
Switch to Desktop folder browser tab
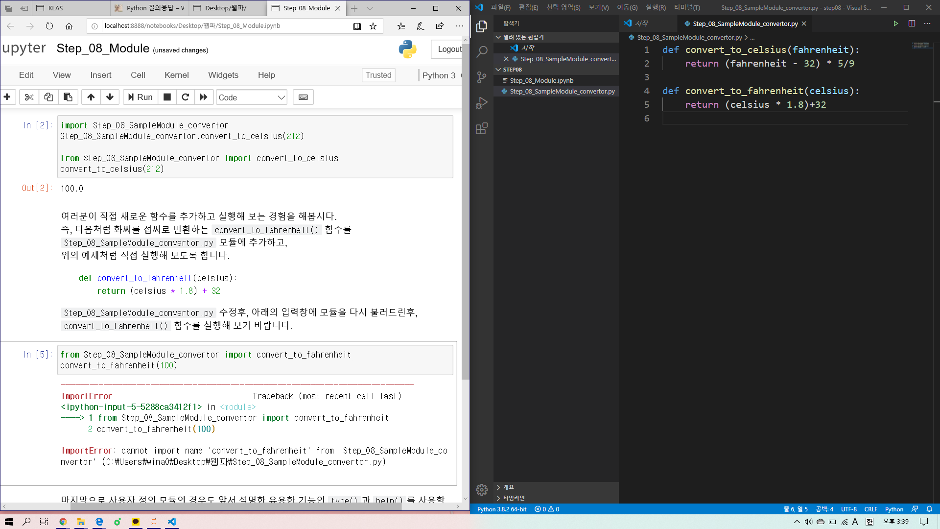[228, 8]
